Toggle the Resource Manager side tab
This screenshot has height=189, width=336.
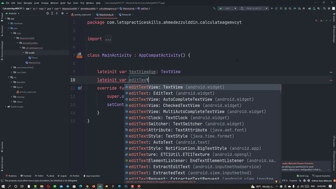(2, 50)
